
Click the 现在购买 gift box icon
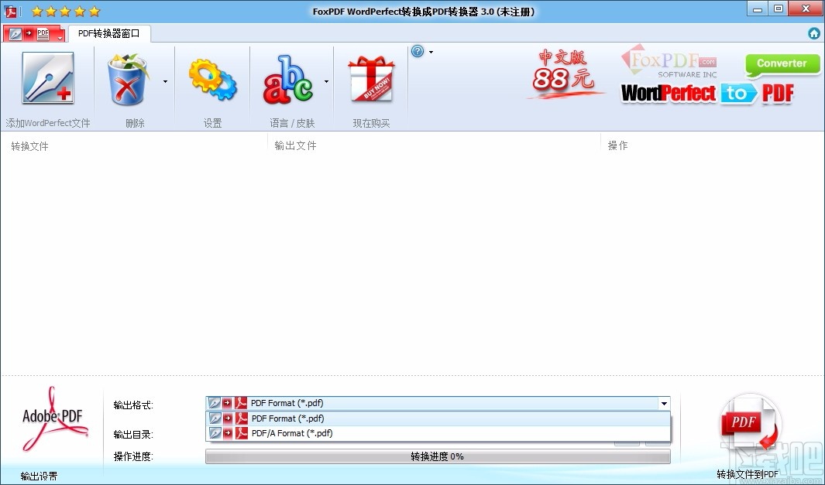[370, 77]
